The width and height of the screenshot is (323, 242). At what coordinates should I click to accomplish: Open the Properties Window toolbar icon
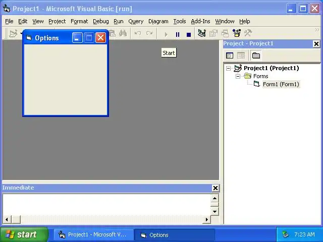[213, 33]
